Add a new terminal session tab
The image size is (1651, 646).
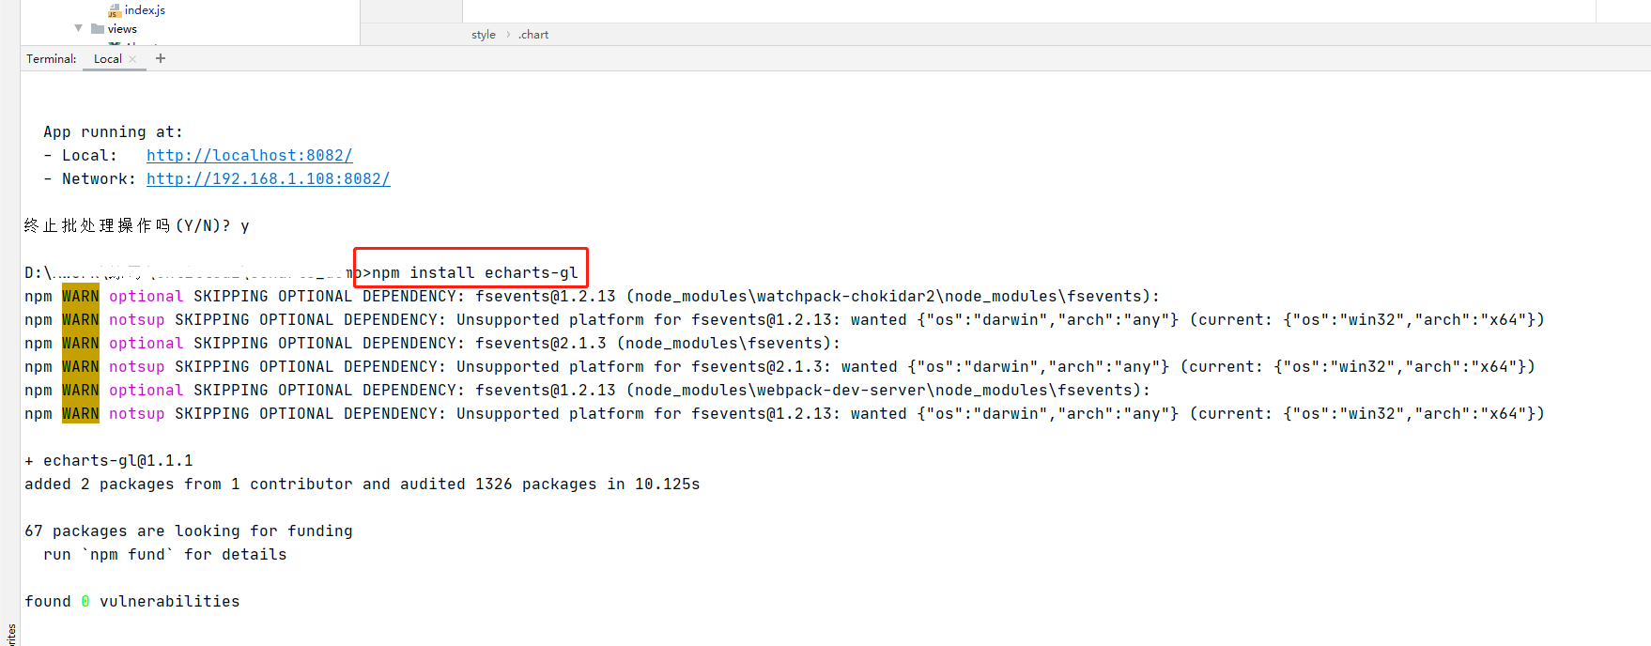click(x=161, y=58)
